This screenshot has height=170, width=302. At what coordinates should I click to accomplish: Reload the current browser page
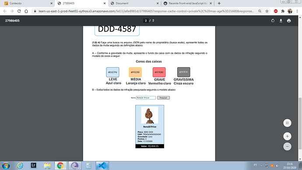pos(19,11)
